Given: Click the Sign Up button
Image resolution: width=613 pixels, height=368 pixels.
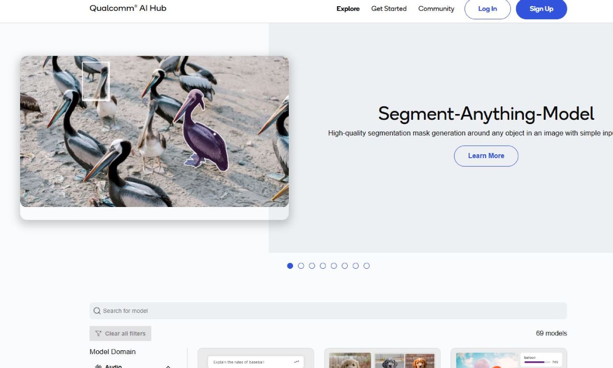Looking at the screenshot, I should click(541, 9).
